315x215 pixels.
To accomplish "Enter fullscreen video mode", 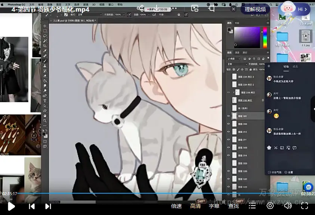I will coord(305,206).
